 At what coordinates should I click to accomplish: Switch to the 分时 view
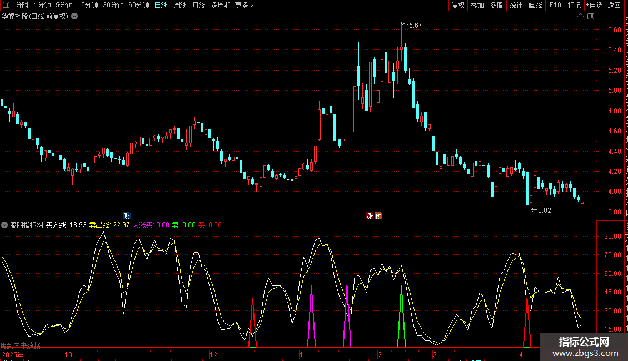pyautogui.click(x=22, y=5)
